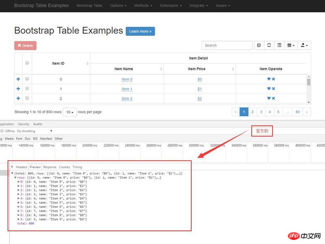Expand detail row for Item 1
The image size is (325, 244).
click(x=18, y=89)
